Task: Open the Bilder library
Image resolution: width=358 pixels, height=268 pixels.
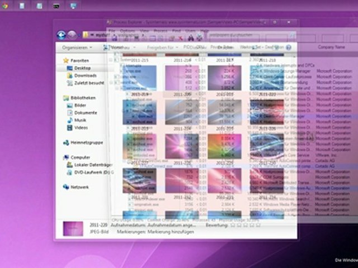Action: (81, 105)
